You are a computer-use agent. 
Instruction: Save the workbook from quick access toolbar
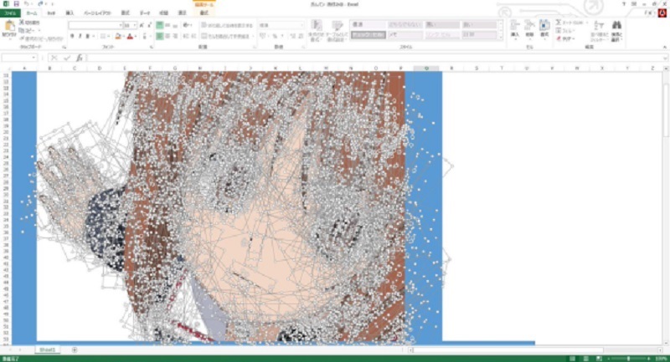(x=16, y=4)
